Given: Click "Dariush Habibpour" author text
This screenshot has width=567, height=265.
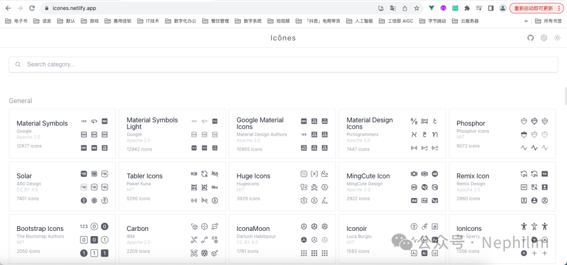Looking at the screenshot, I should pyautogui.click(x=255, y=237).
